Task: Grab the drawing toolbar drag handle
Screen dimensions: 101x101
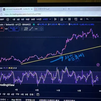Action: pyautogui.click(x=22, y=29)
